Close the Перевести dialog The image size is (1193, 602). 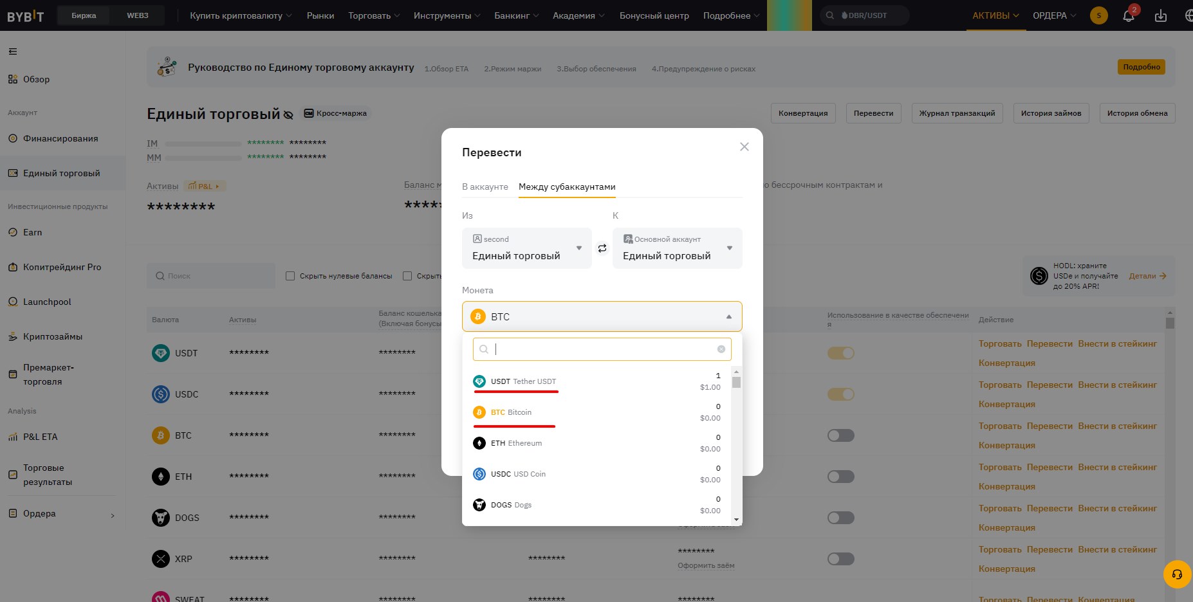pyautogui.click(x=744, y=147)
